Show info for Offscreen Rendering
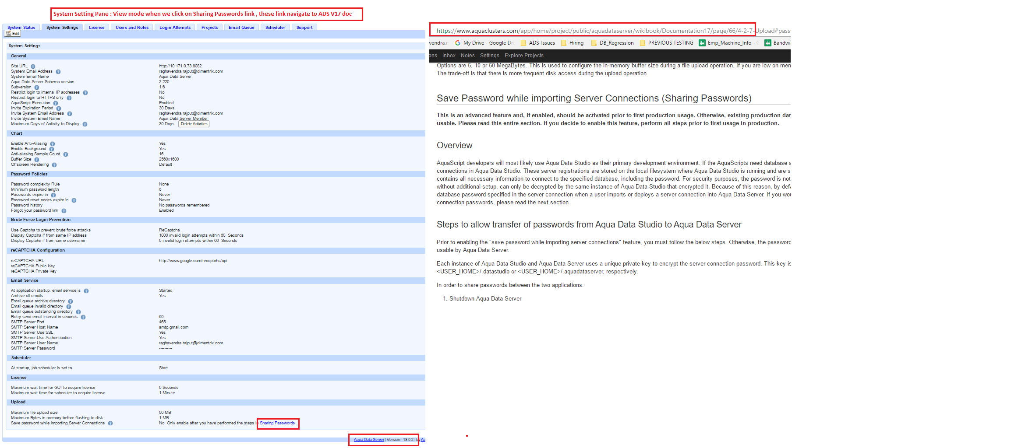 (54, 165)
